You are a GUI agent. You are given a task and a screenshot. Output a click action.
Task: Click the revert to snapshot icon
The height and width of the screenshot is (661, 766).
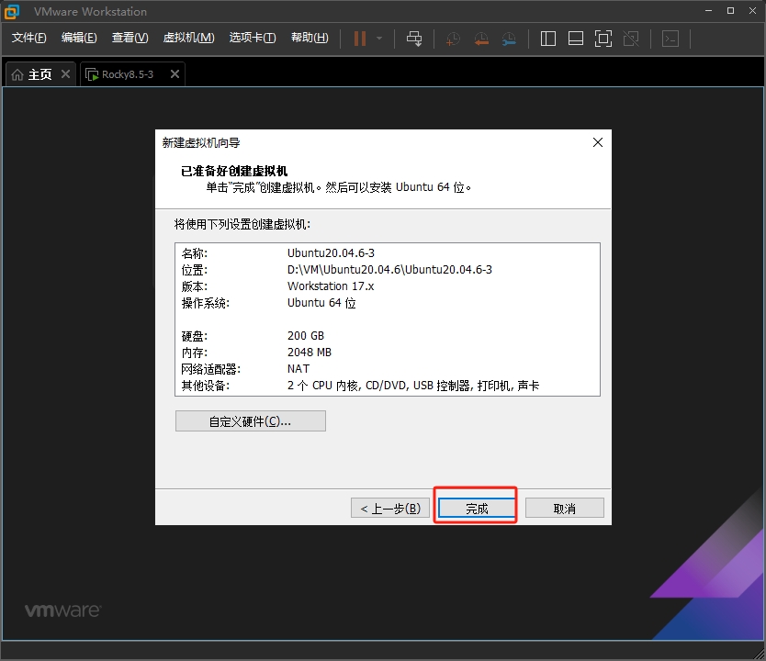coord(481,39)
